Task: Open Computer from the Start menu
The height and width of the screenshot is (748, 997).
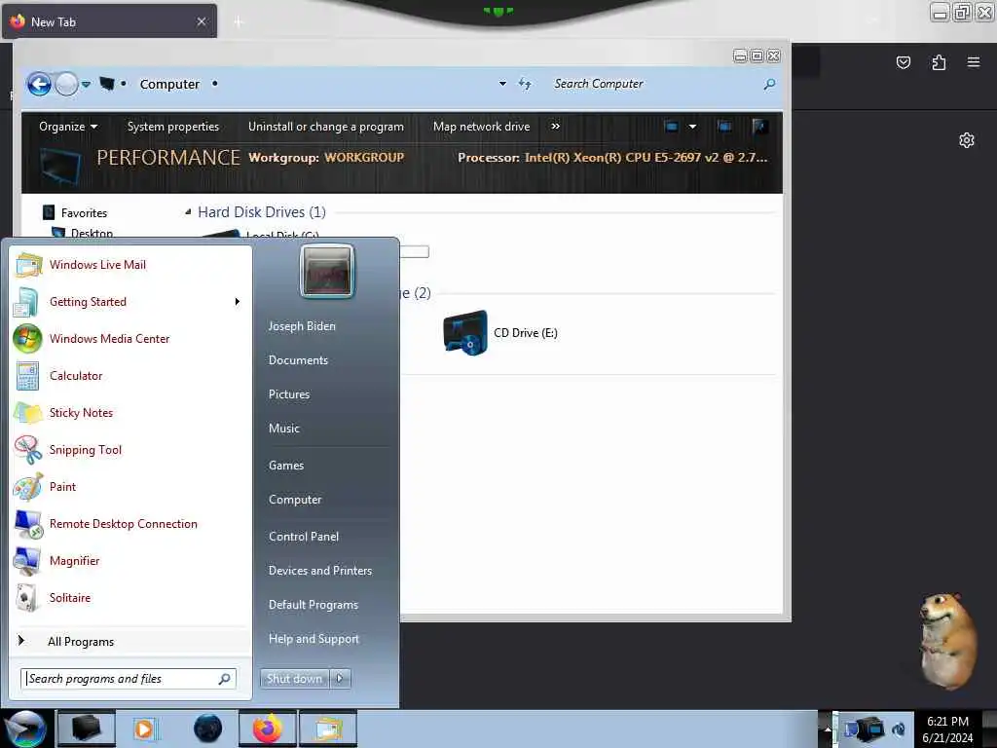Action: 295,500
